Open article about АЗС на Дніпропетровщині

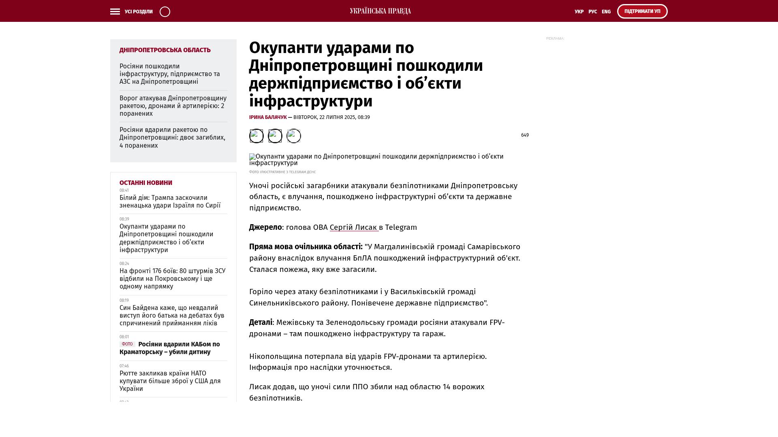click(x=170, y=74)
